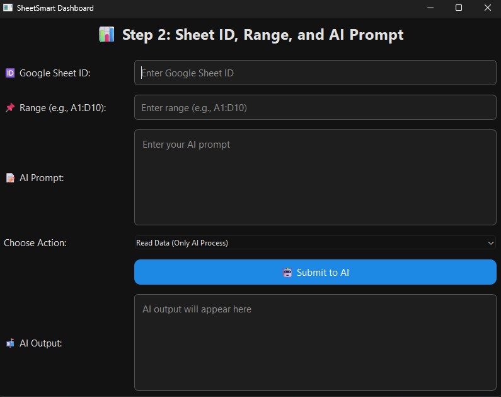Click the purple ID icon next to Google Sheet ID
Image resolution: width=501 pixels, height=397 pixels.
point(10,73)
